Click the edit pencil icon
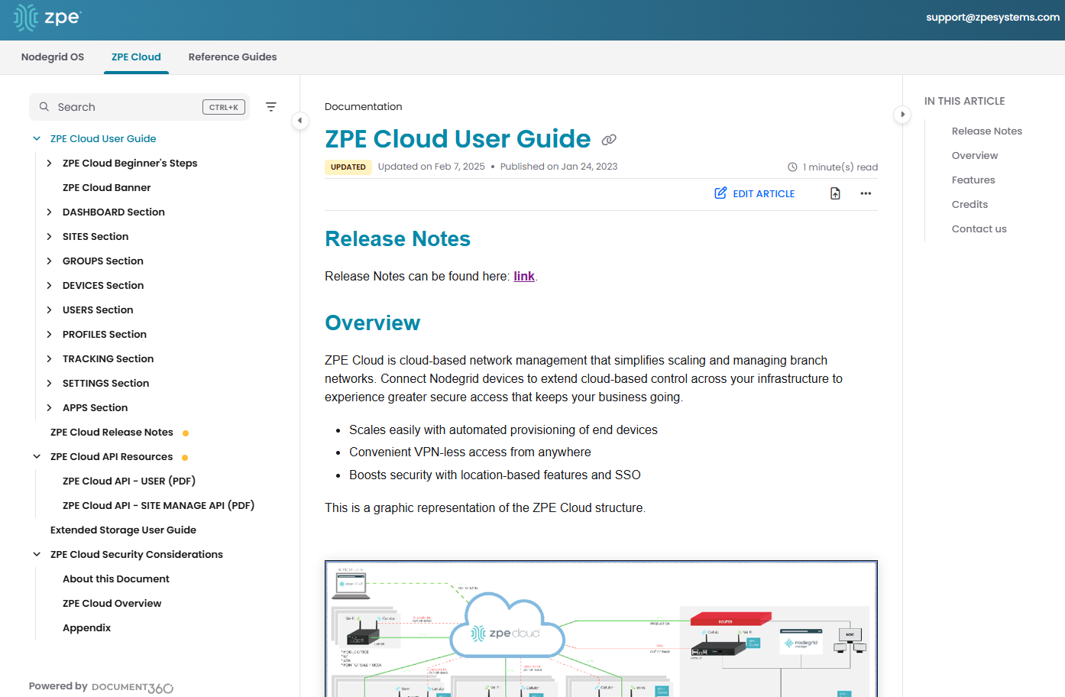1065x697 pixels. [x=720, y=193]
